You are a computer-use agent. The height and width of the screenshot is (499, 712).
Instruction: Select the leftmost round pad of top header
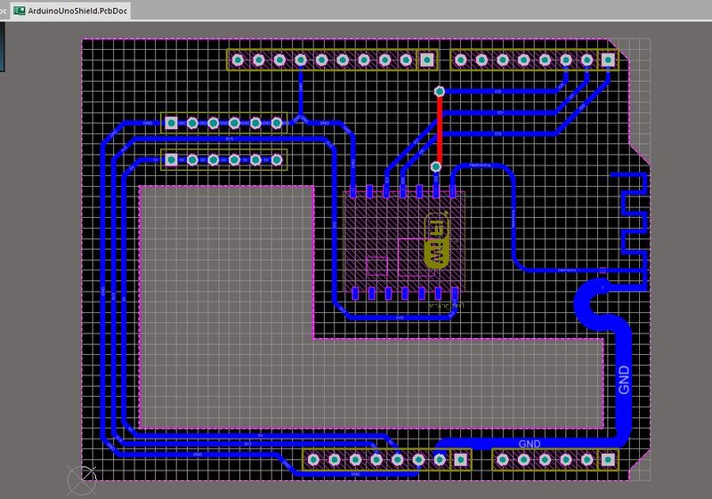[238, 60]
